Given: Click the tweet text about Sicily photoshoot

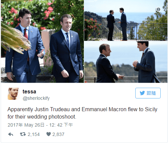Looking at the screenshot, I should pyautogui.click(x=82, y=113).
